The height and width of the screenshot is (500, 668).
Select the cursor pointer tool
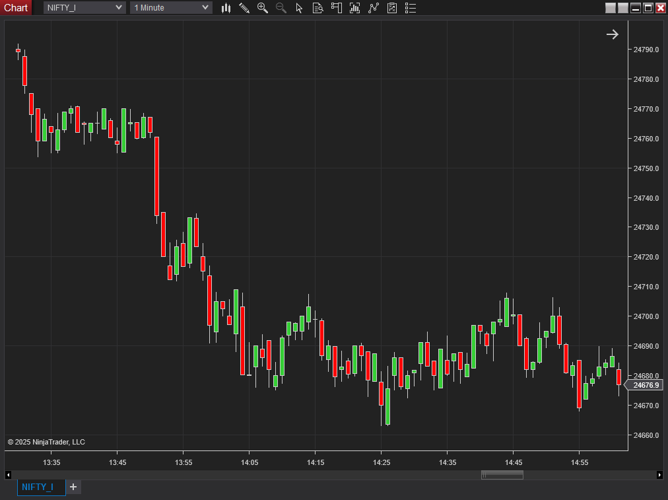(x=299, y=8)
